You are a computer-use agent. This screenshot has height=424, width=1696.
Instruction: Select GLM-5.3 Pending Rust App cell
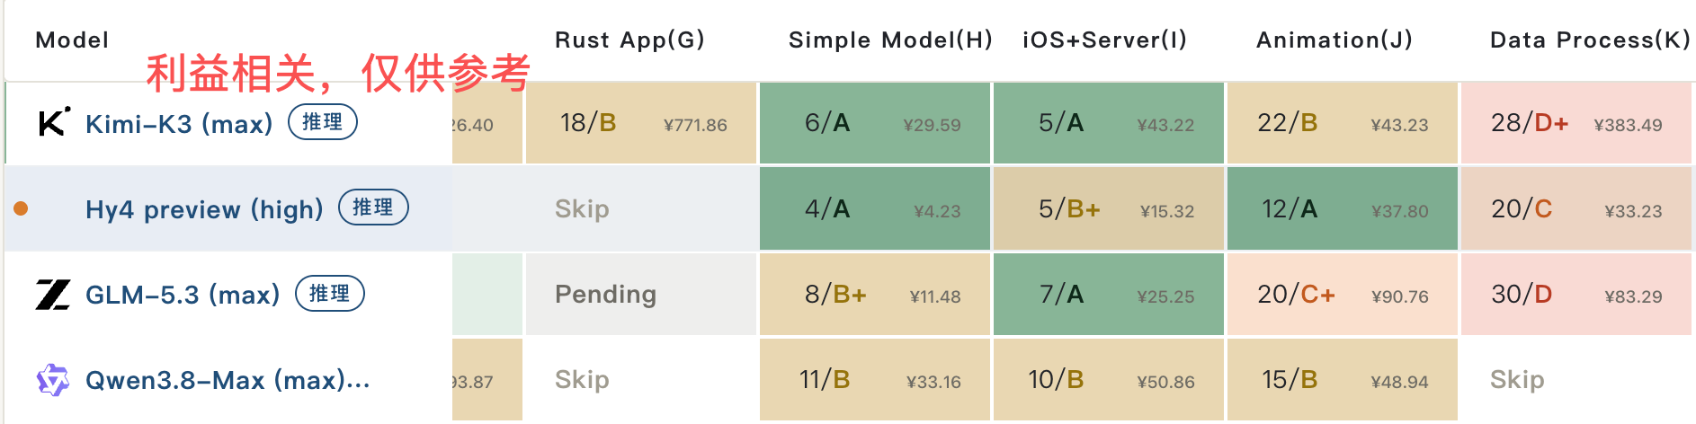(641, 294)
